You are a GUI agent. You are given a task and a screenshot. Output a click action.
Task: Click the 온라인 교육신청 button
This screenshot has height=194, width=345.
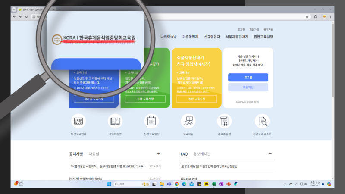tap(94, 100)
